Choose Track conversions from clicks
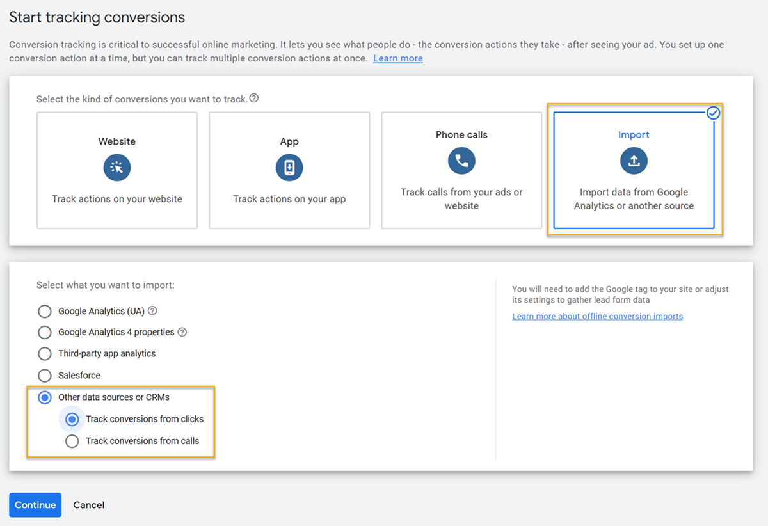768x526 pixels. (72, 420)
